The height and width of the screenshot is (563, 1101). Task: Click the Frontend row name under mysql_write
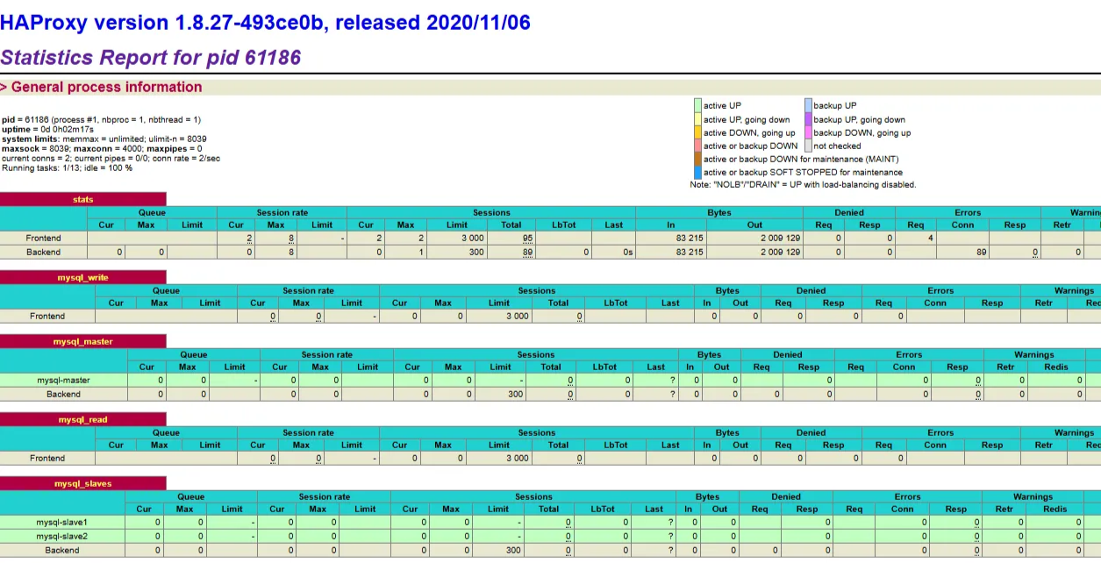[x=47, y=316]
